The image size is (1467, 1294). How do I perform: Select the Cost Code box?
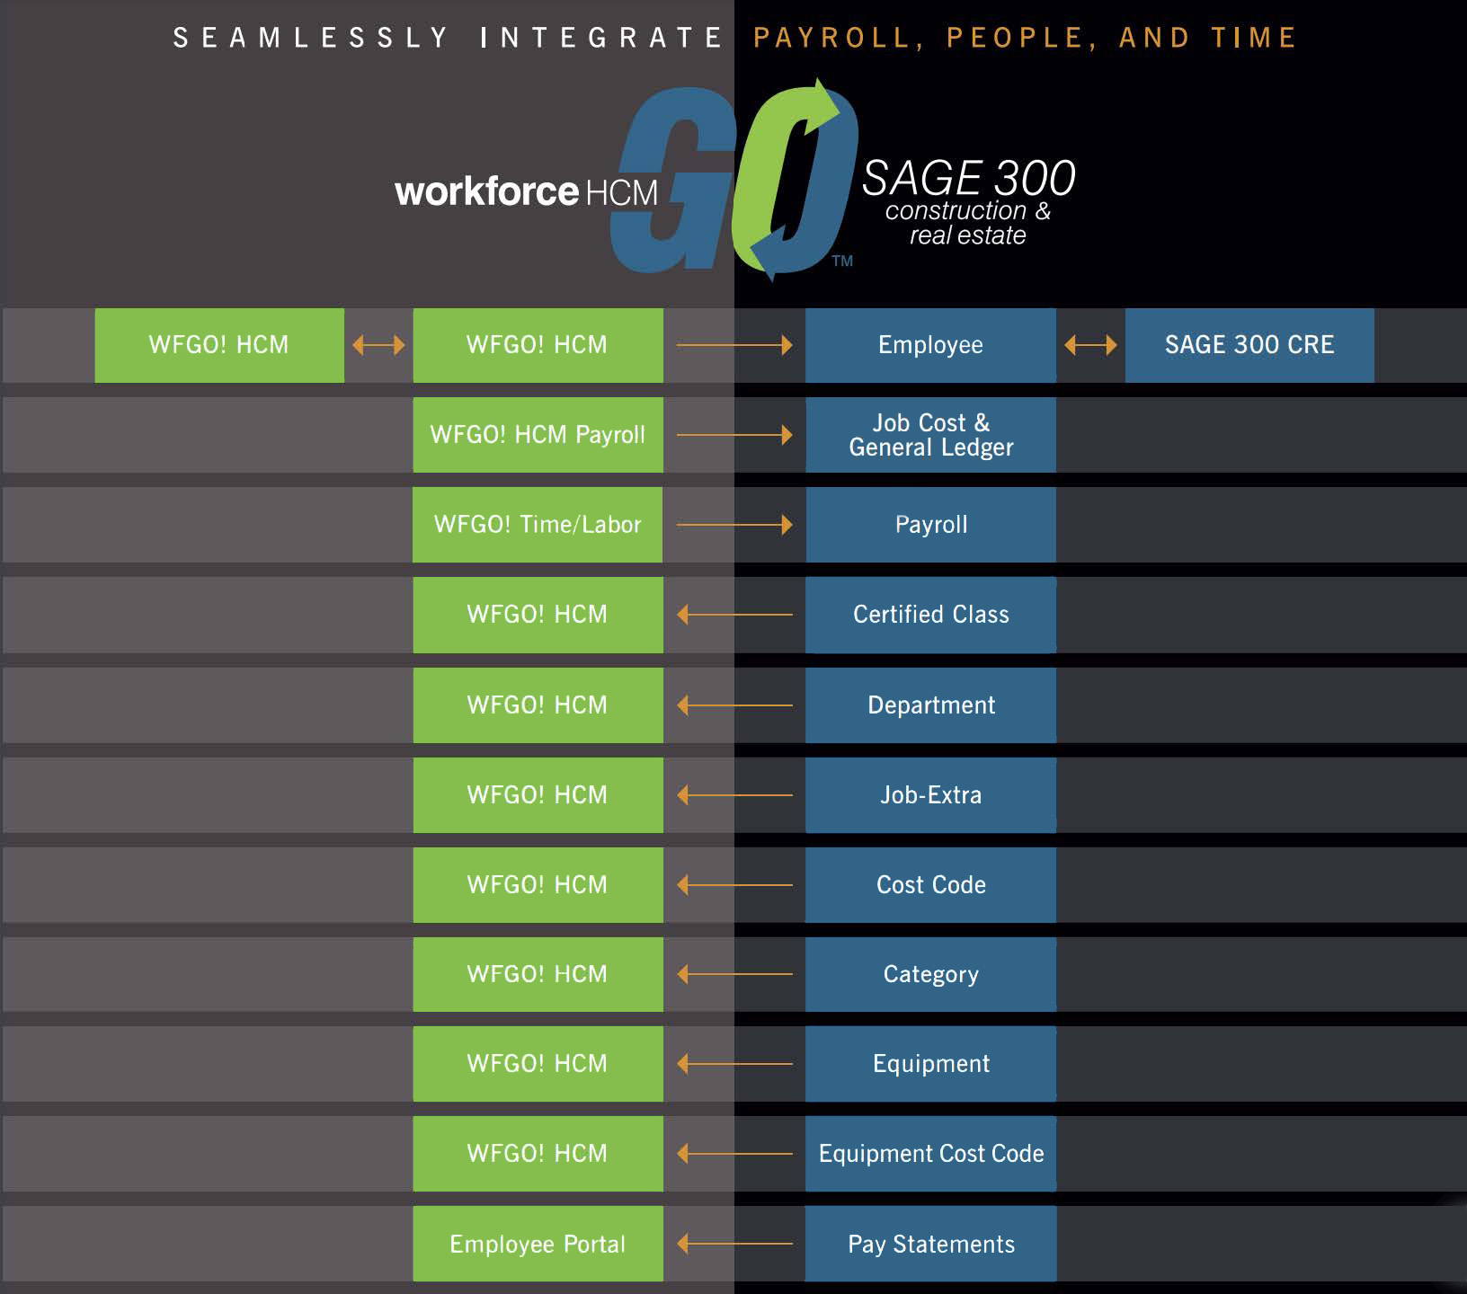tap(930, 885)
